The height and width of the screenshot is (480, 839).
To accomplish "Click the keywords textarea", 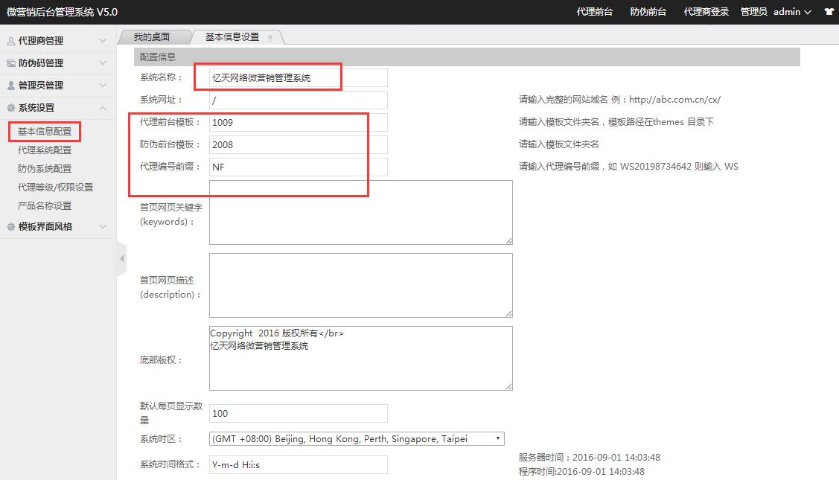I will 360,212.
